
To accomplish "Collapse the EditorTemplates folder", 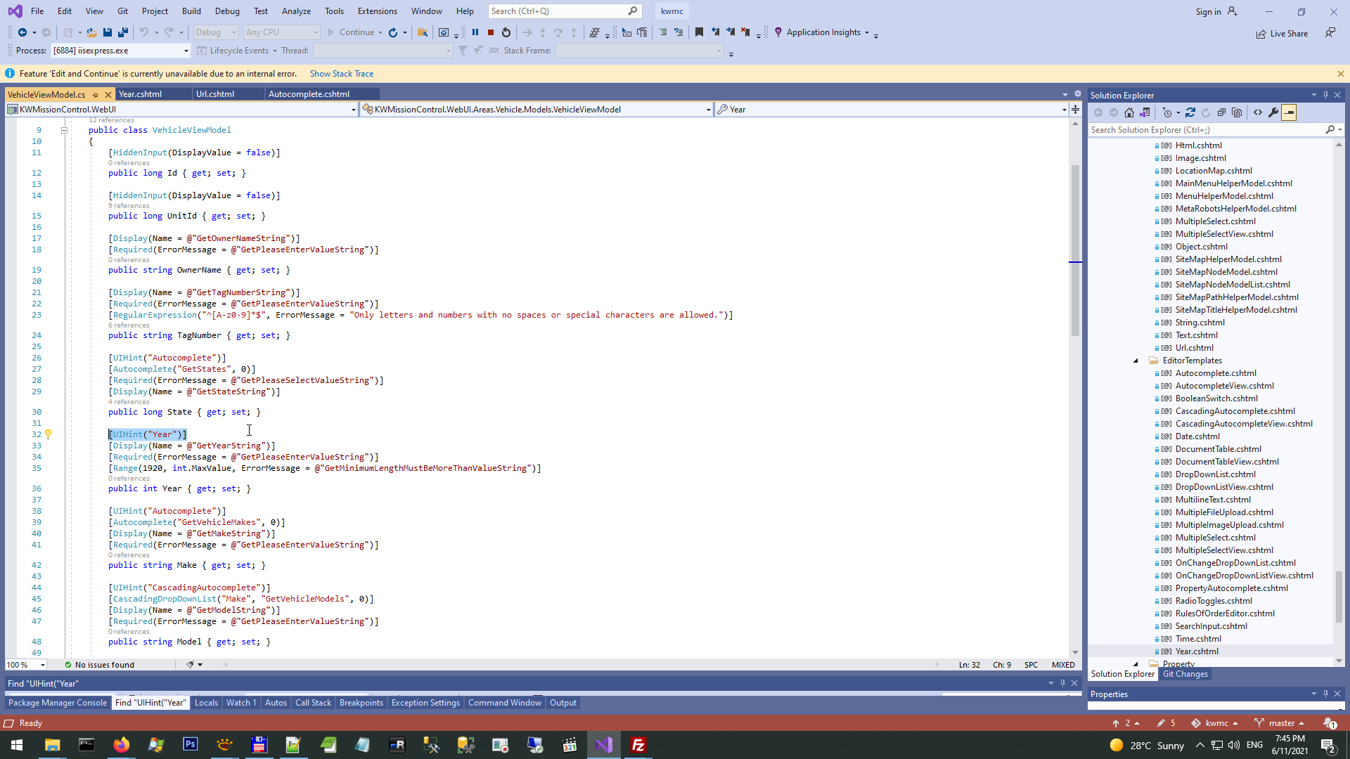I will 1136,361.
